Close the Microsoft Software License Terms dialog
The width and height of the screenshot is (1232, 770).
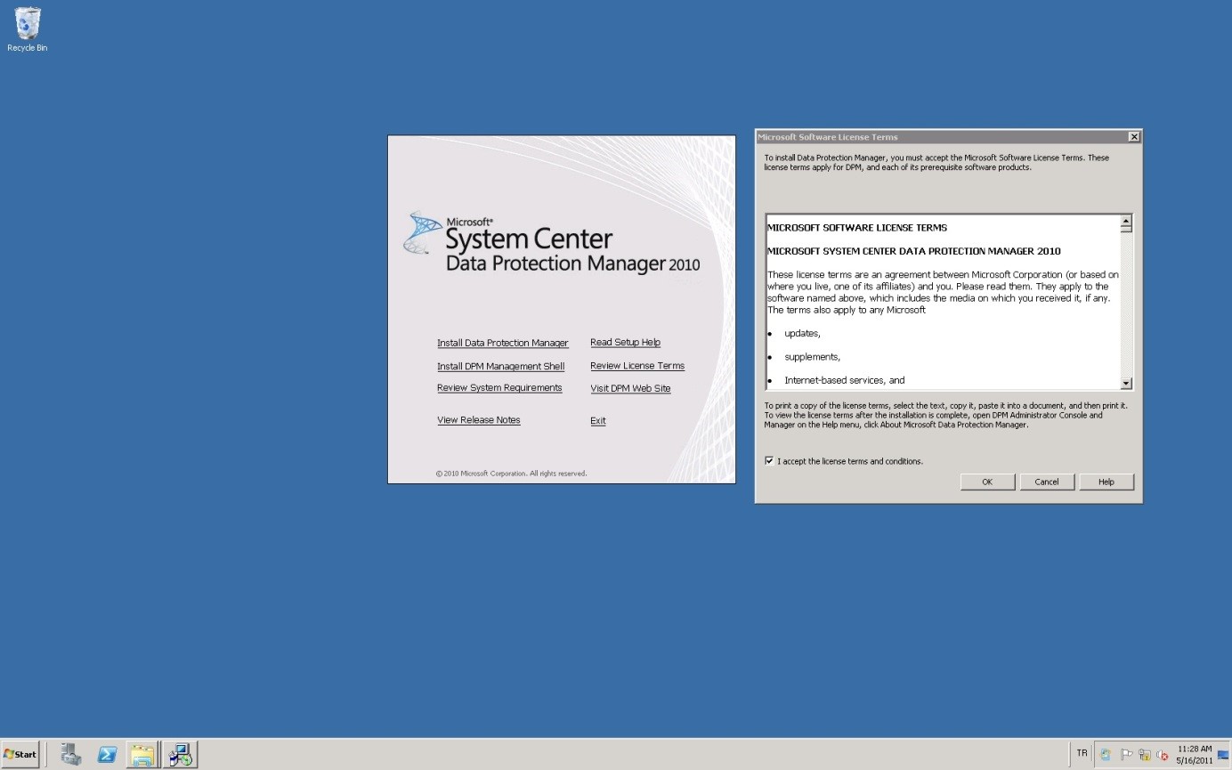[x=1133, y=137]
